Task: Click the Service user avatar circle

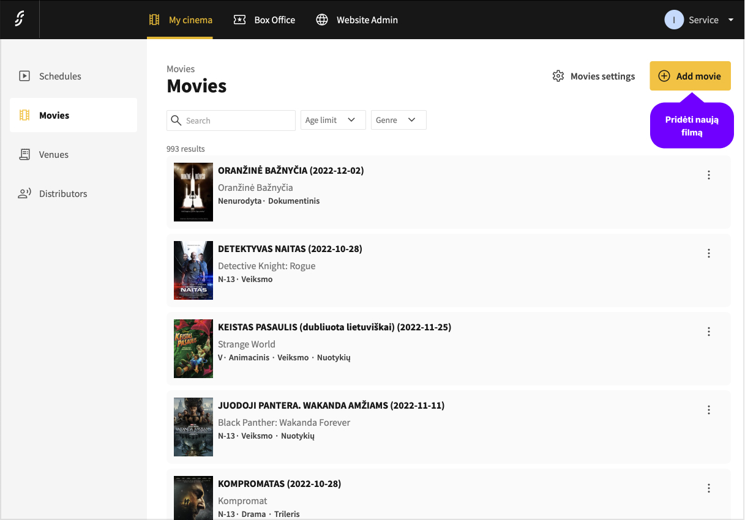Action: tap(674, 20)
